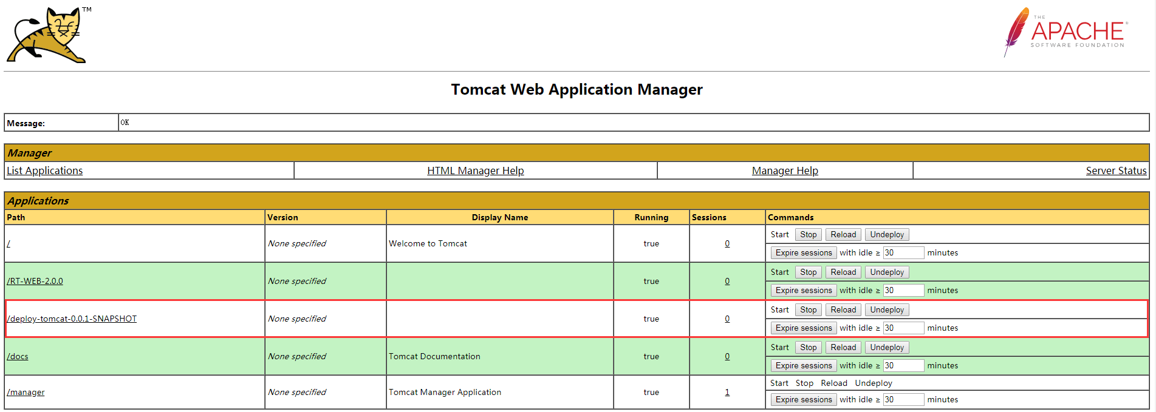The image size is (1156, 412).
Task: Click the sessions count for /manager
Action: 727,392
